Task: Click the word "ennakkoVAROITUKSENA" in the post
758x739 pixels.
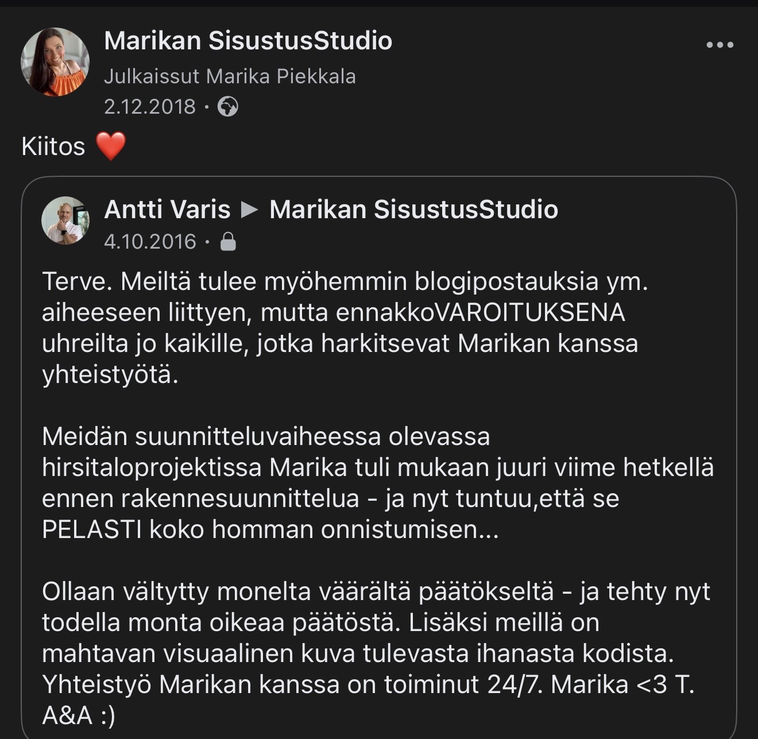Action: (480, 313)
